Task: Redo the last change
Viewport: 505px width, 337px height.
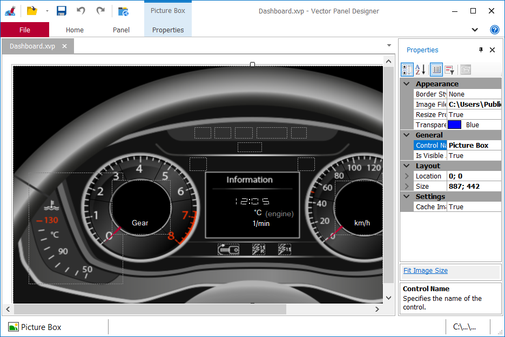Action: (x=100, y=10)
